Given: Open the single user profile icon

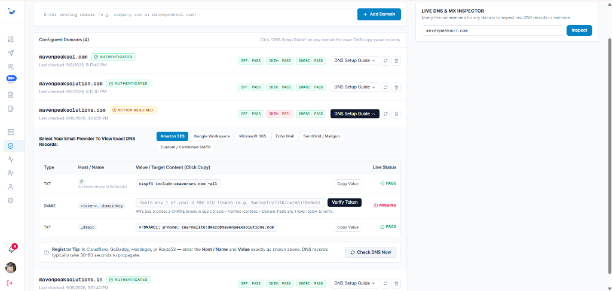Looking at the screenshot, I should click(11, 186).
